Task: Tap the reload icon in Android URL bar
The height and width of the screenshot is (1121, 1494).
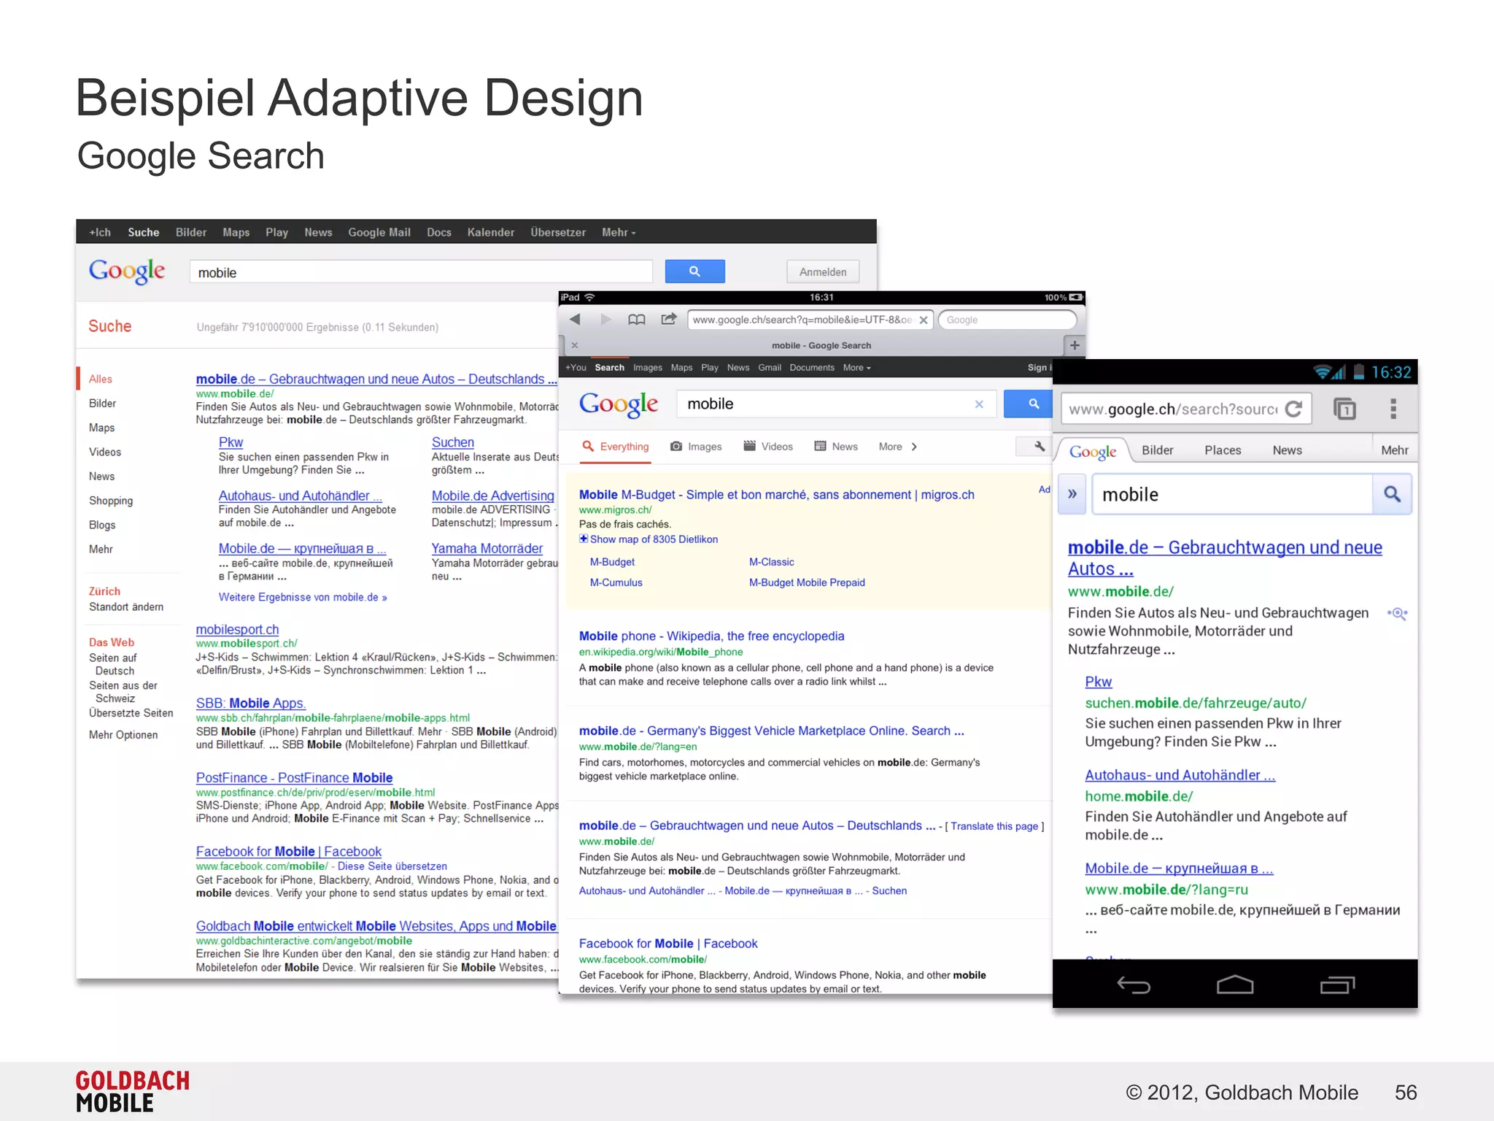Action: [1293, 409]
